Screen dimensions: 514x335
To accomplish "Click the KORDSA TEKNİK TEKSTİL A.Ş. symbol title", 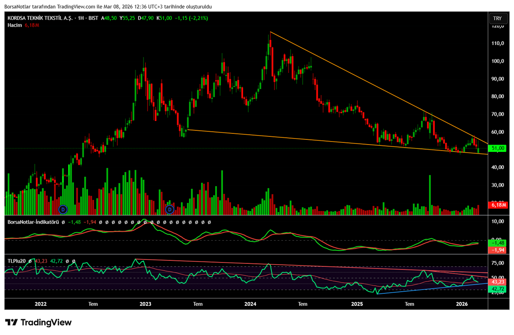I will [40, 18].
